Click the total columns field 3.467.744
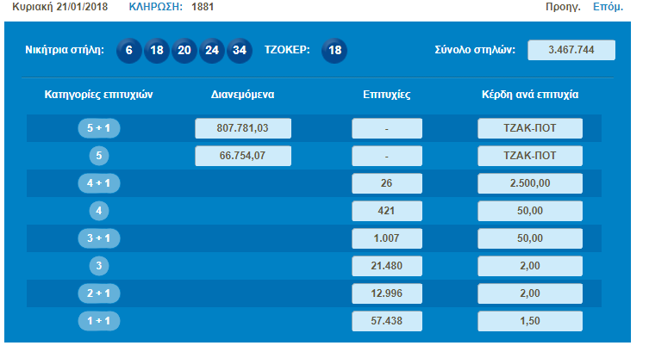Image resolution: width=649 pixels, height=358 pixels. coord(571,50)
